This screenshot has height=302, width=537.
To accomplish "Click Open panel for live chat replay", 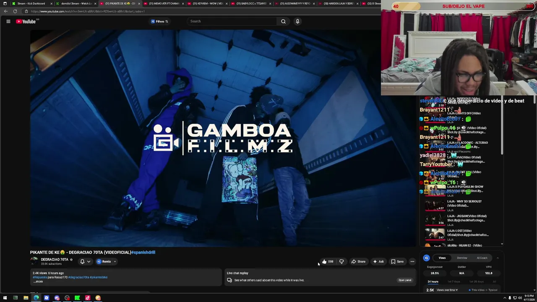I will pyautogui.click(x=405, y=280).
